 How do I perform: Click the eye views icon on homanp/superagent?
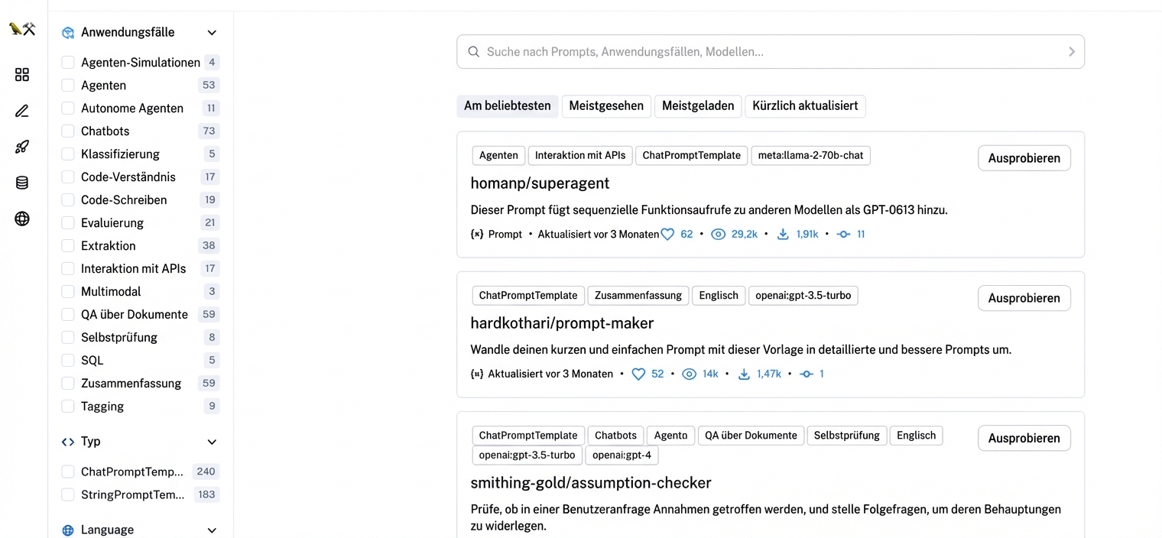pyautogui.click(x=718, y=235)
